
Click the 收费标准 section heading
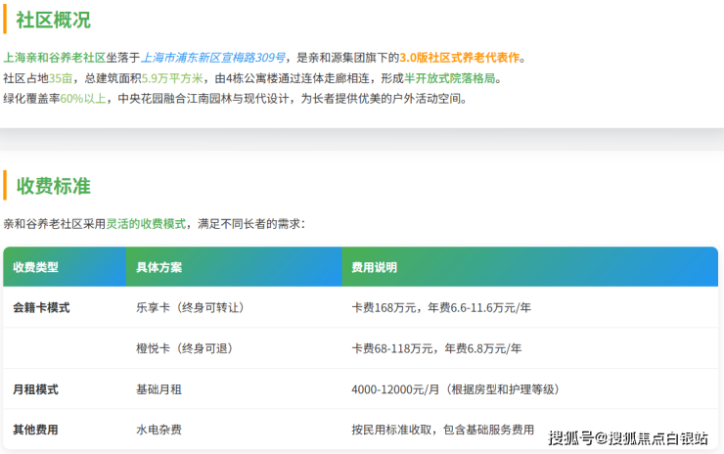(x=55, y=184)
